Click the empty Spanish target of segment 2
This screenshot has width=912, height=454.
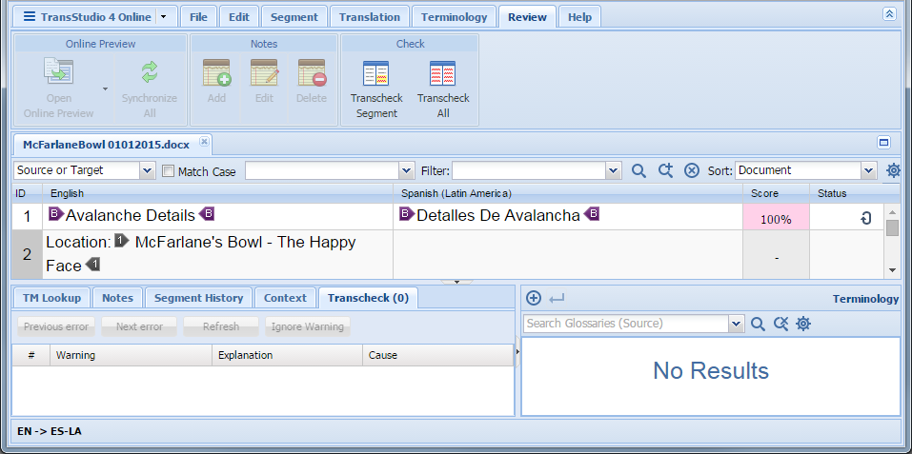coord(568,254)
